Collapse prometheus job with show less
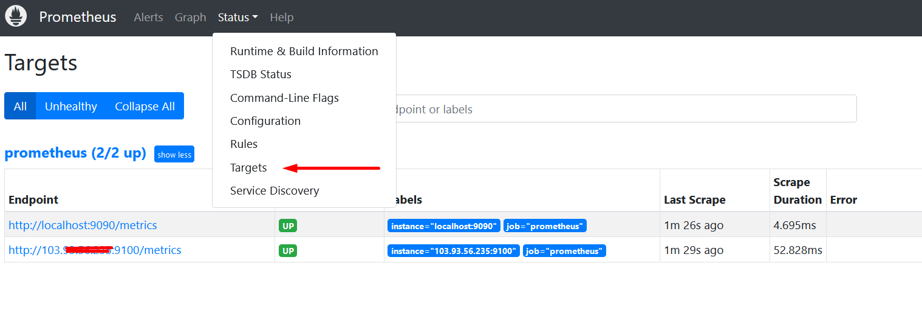922x314 pixels. (174, 155)
